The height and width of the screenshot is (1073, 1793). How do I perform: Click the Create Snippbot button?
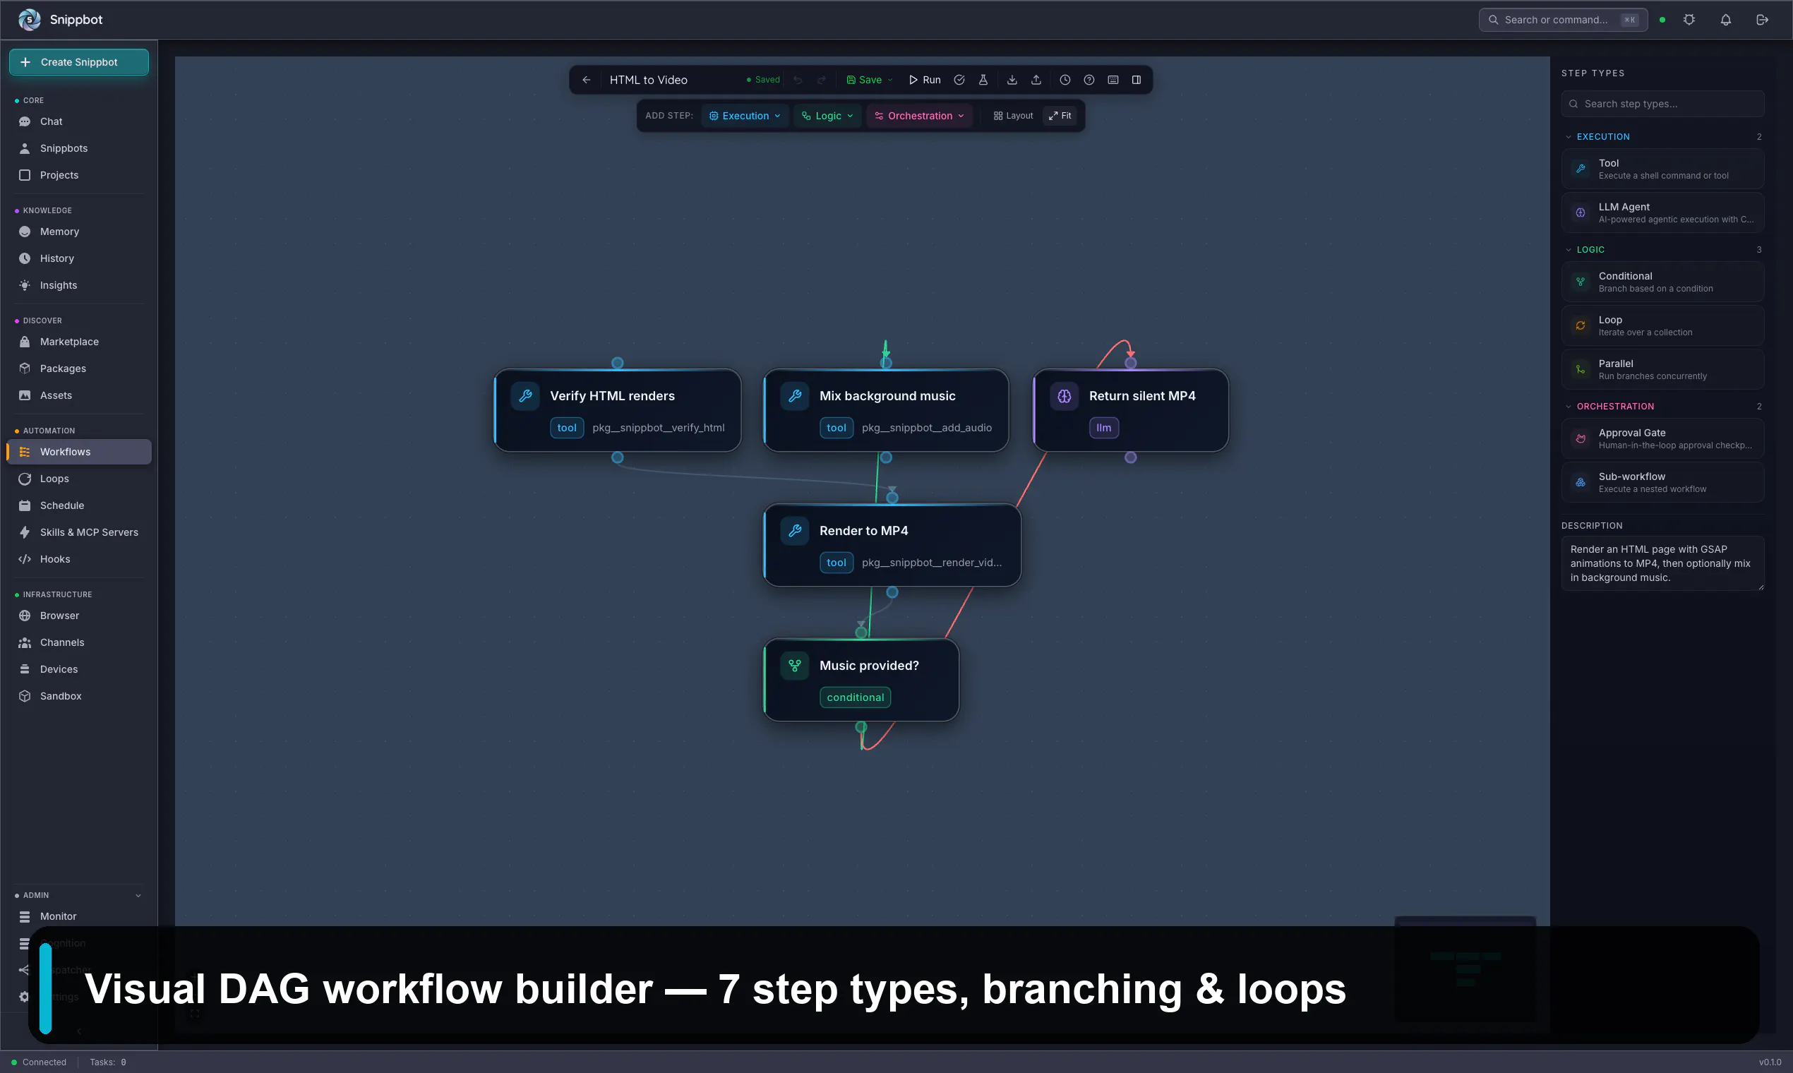click(x=79, y=62)
